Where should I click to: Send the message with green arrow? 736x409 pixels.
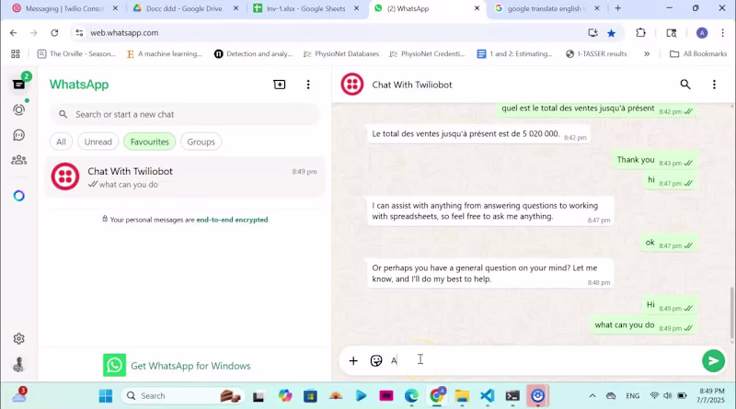click(713, 360)
